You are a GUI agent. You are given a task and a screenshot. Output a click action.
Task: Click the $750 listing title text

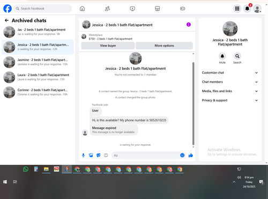tap(110, 39)
